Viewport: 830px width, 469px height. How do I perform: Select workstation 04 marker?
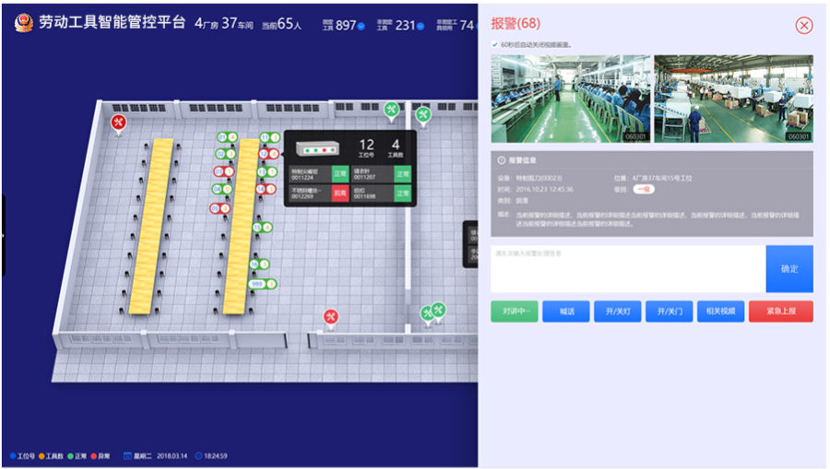pos(221,189)
